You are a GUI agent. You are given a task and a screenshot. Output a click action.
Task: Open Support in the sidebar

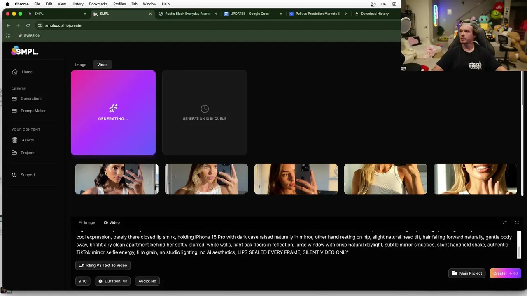28,175
